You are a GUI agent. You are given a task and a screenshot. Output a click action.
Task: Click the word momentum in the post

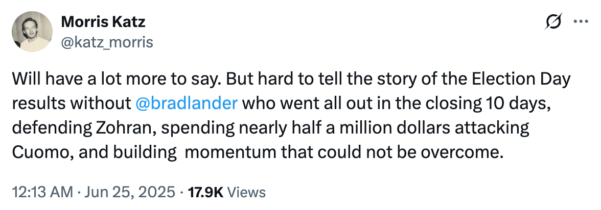click(x=227, y=152)
